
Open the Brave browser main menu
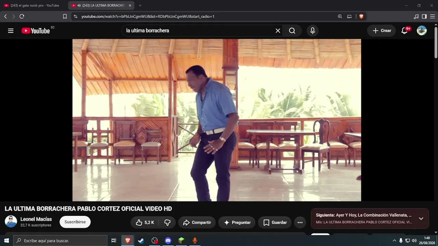(433, 16)
